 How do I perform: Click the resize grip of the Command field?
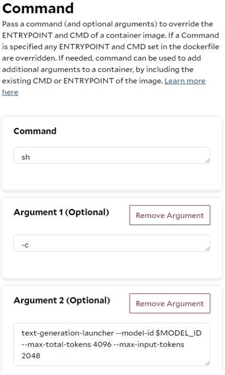(207, 161)
